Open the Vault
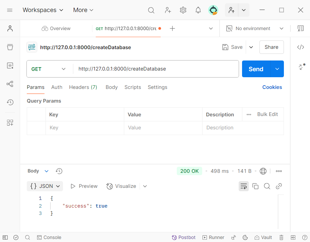Screen dimensions: 310x242 pyautogui.click(x=263, y=237)
